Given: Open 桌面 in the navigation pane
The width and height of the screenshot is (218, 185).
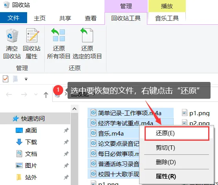Looking at the screenshot, I should (x=31, y=131).
